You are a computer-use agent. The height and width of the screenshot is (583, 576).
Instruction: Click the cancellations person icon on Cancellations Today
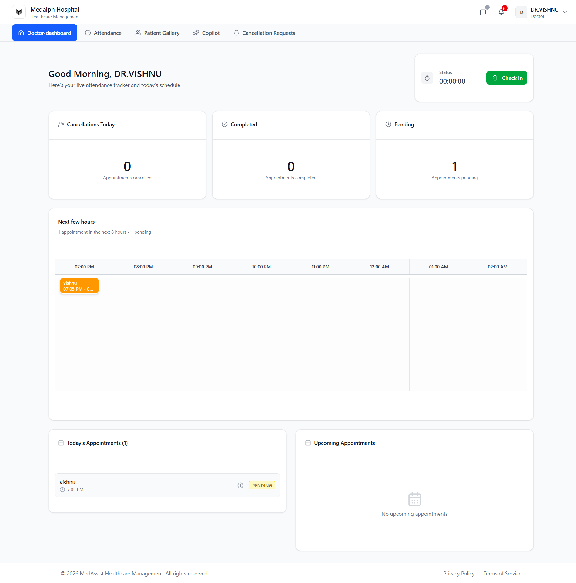click(x=61, y=124)
